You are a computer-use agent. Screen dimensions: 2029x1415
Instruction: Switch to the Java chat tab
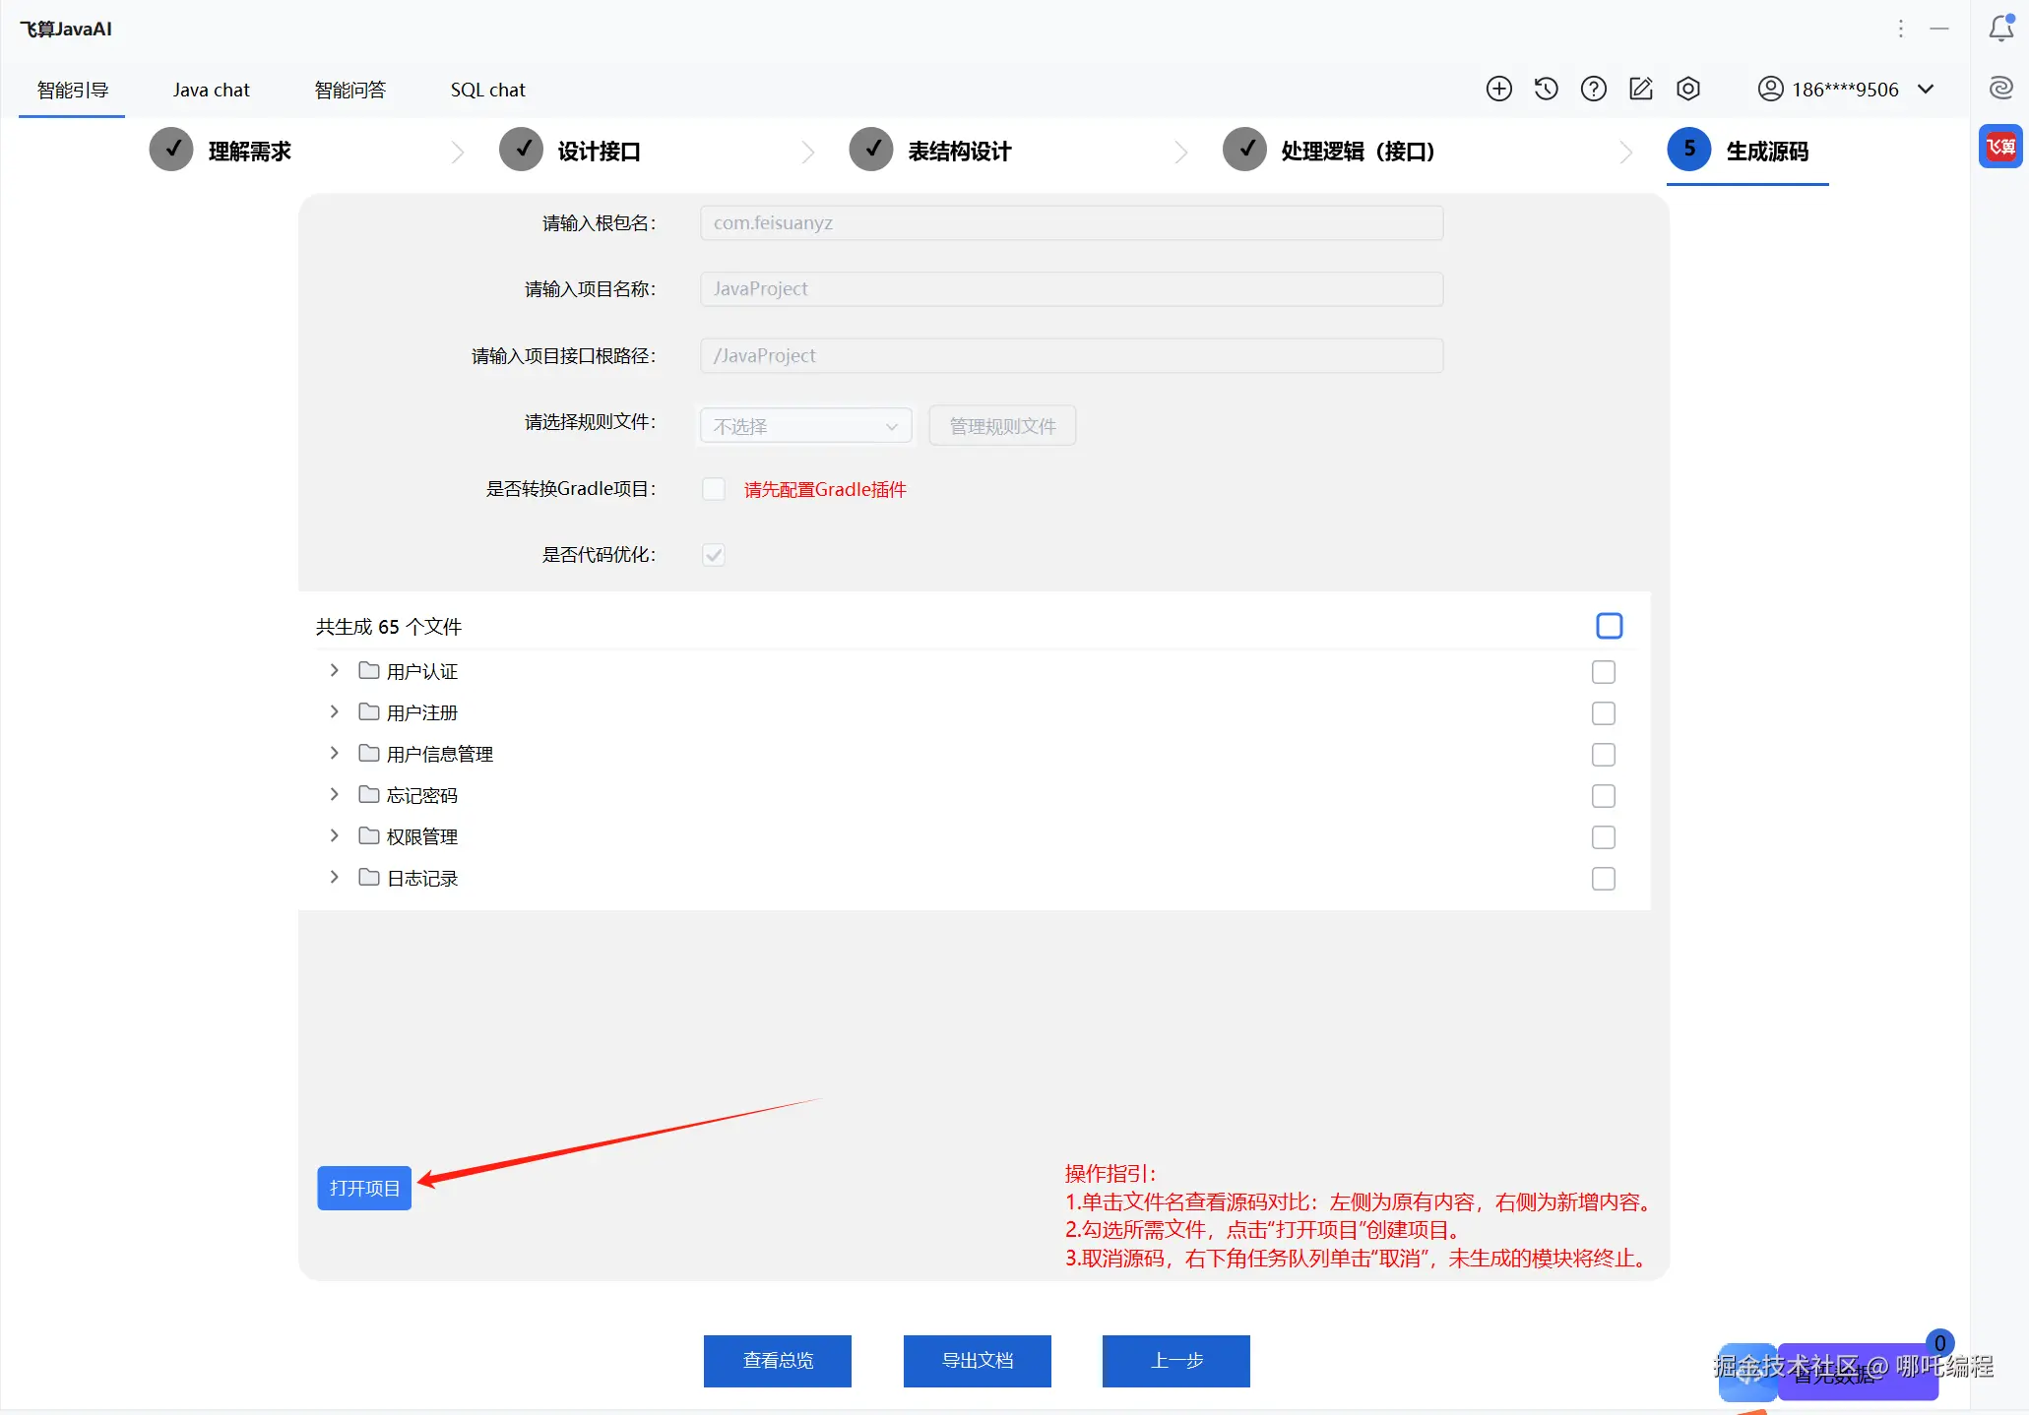coord(211,91)
